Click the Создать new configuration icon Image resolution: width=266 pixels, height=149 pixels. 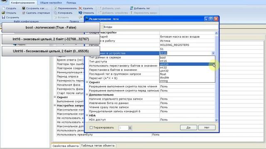coord(4,8)
